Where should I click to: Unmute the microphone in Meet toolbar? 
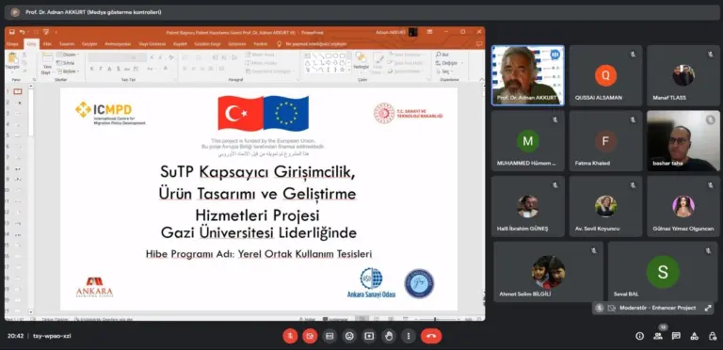290,336
